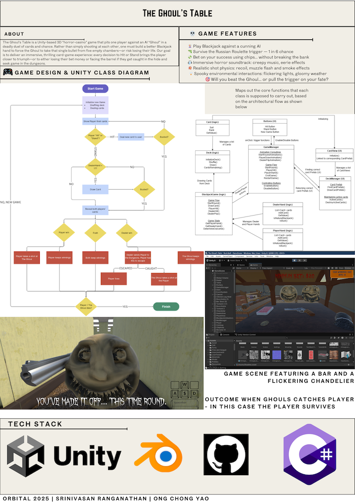Click the Pause button in Unity toolbar
Screen dimensions: 355x503
point(300,261)
